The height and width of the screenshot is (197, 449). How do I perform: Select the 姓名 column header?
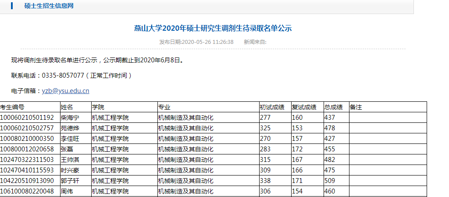coord(67,107)
